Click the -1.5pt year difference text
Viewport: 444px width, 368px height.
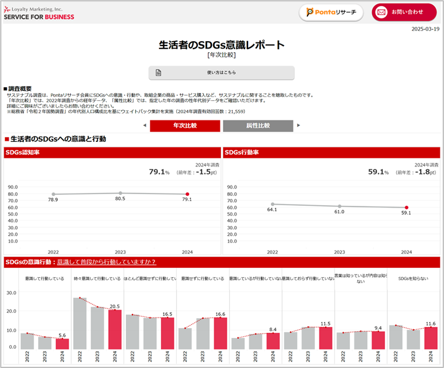click(x=206, y=172)
